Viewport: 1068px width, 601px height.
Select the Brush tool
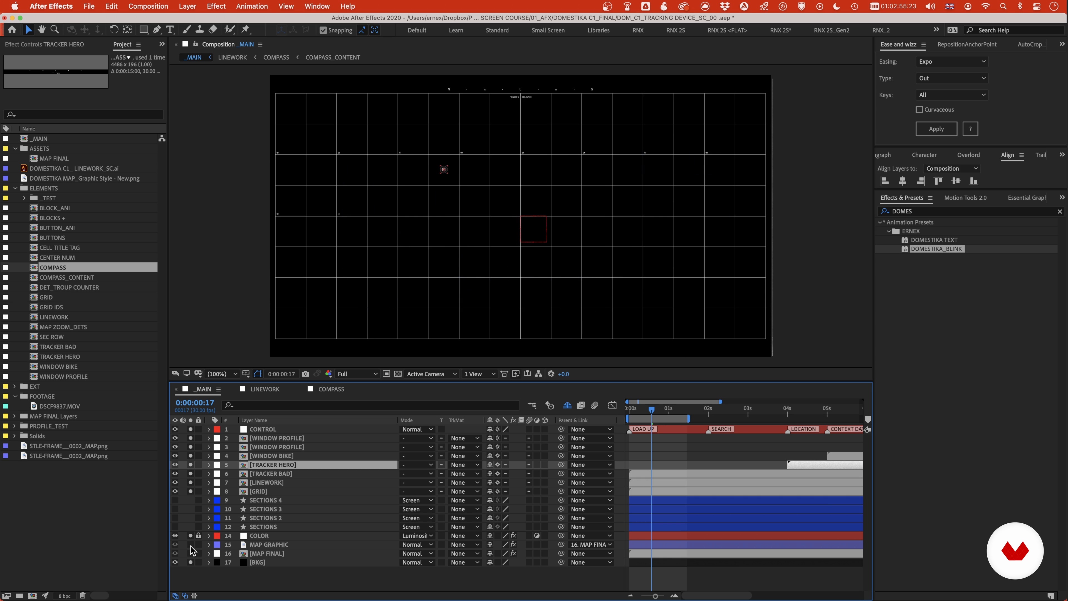pos(187,29)
